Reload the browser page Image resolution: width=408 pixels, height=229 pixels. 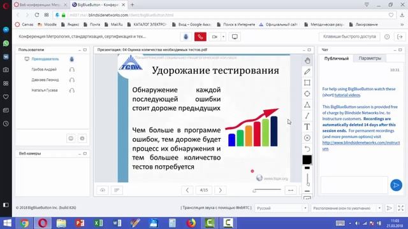[37, 15]
